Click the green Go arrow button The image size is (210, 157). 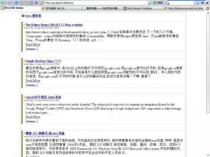(x=155, y=3)
